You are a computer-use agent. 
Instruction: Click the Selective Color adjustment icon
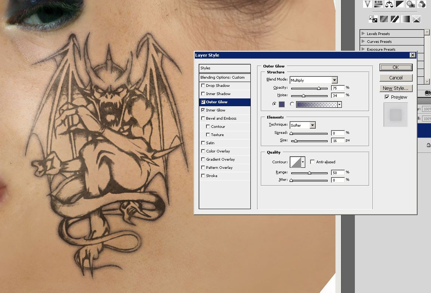click(x=416, y=19)
